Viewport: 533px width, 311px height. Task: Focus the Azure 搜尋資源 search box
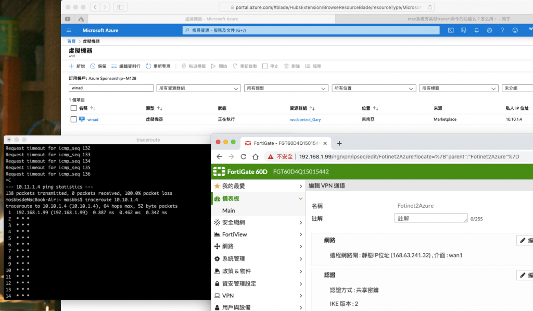point(311,30)
